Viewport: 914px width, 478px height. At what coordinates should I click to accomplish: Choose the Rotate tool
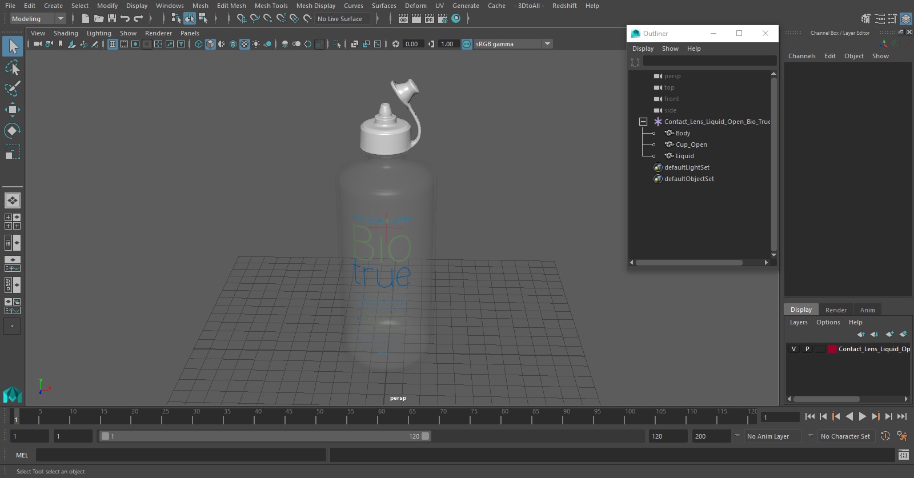coord(12,131)
